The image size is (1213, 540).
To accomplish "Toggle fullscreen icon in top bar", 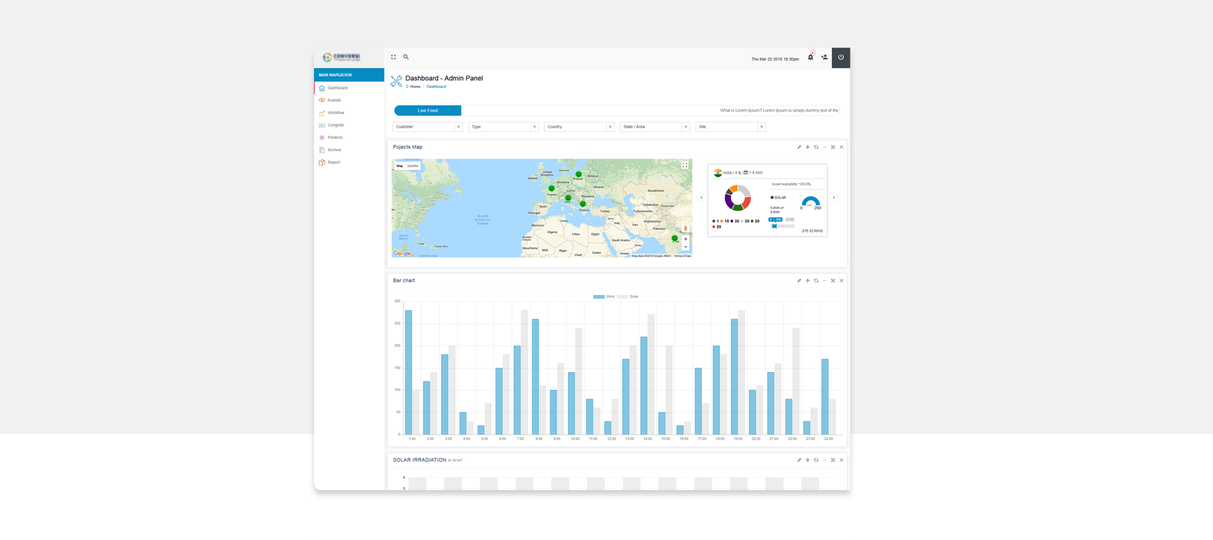I will 394,57.
